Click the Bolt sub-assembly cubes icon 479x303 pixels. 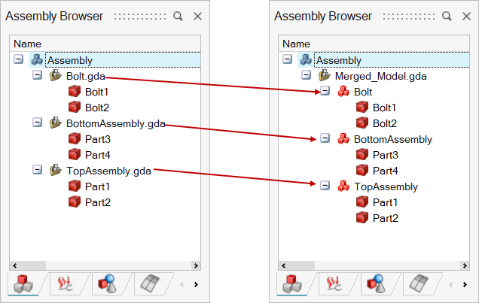pos(343,91)
